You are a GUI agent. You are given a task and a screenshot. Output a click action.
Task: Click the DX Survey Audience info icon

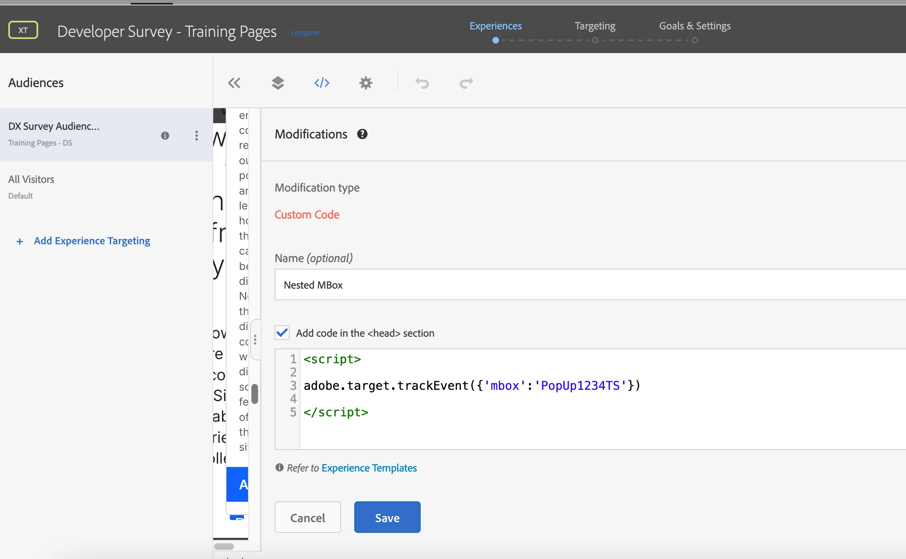[x=165, y=136]
